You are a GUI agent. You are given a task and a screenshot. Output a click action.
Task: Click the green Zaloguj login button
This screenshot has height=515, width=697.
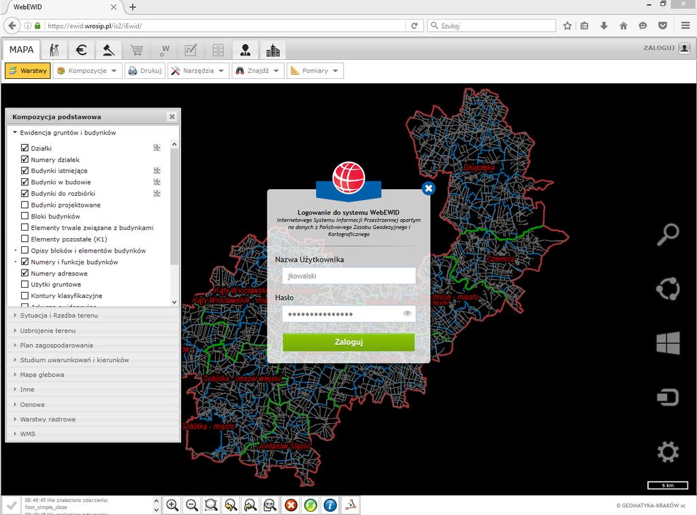point(348,342)
